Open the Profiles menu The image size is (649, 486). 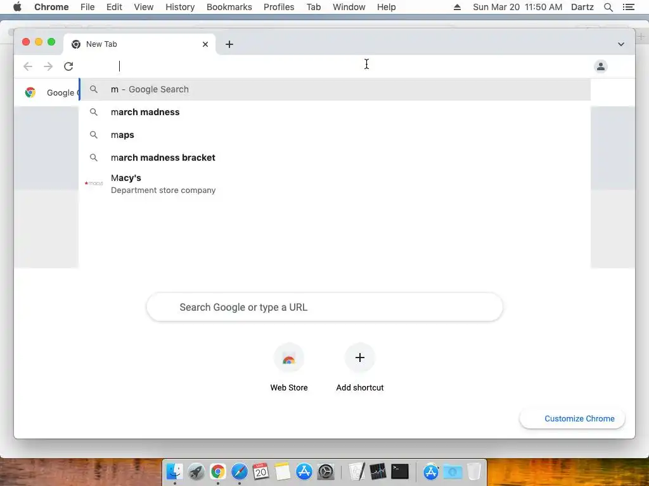click(x=279, y=7)
